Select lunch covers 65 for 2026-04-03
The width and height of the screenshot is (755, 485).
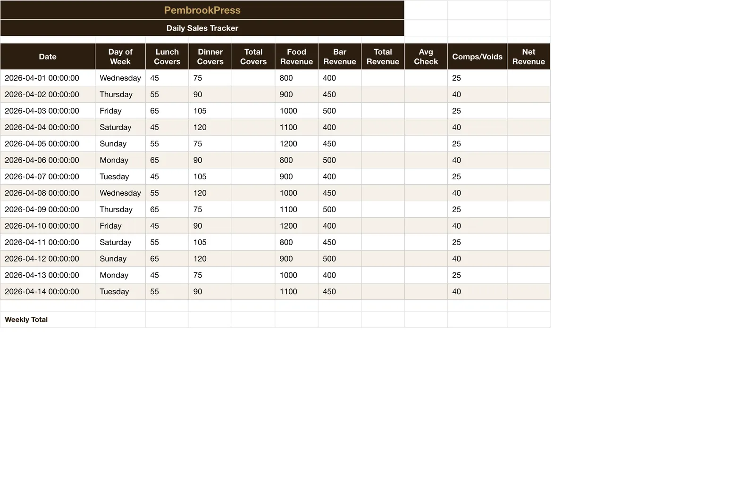(x=167, y=111)
